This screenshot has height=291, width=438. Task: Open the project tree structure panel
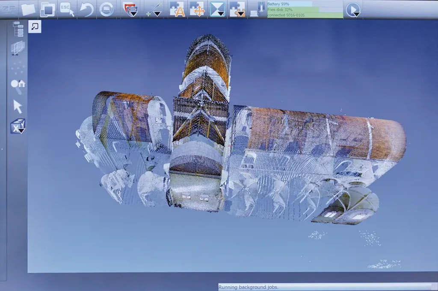coord(18,29)
